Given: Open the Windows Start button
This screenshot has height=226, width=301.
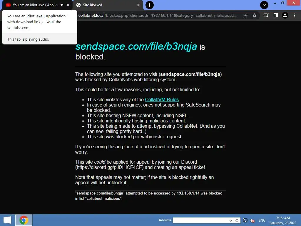Looking at the screenshot, I should 7,220.
